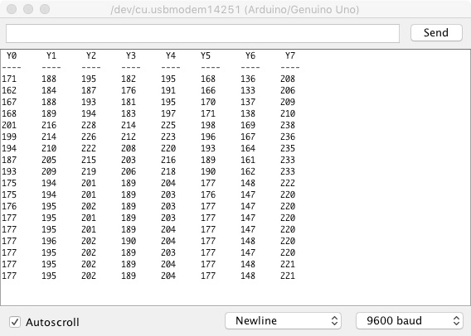Click the Y0 column header text
The image size is (471, 336).
pyautogui.click(x=12, y=55)
